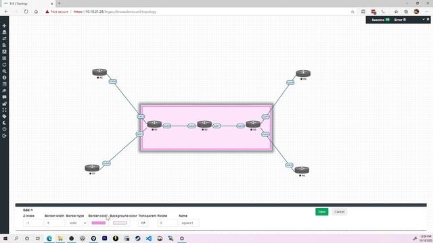
Task: Select router R3 node
Action: pyautogui.click(x=253, y=124)
